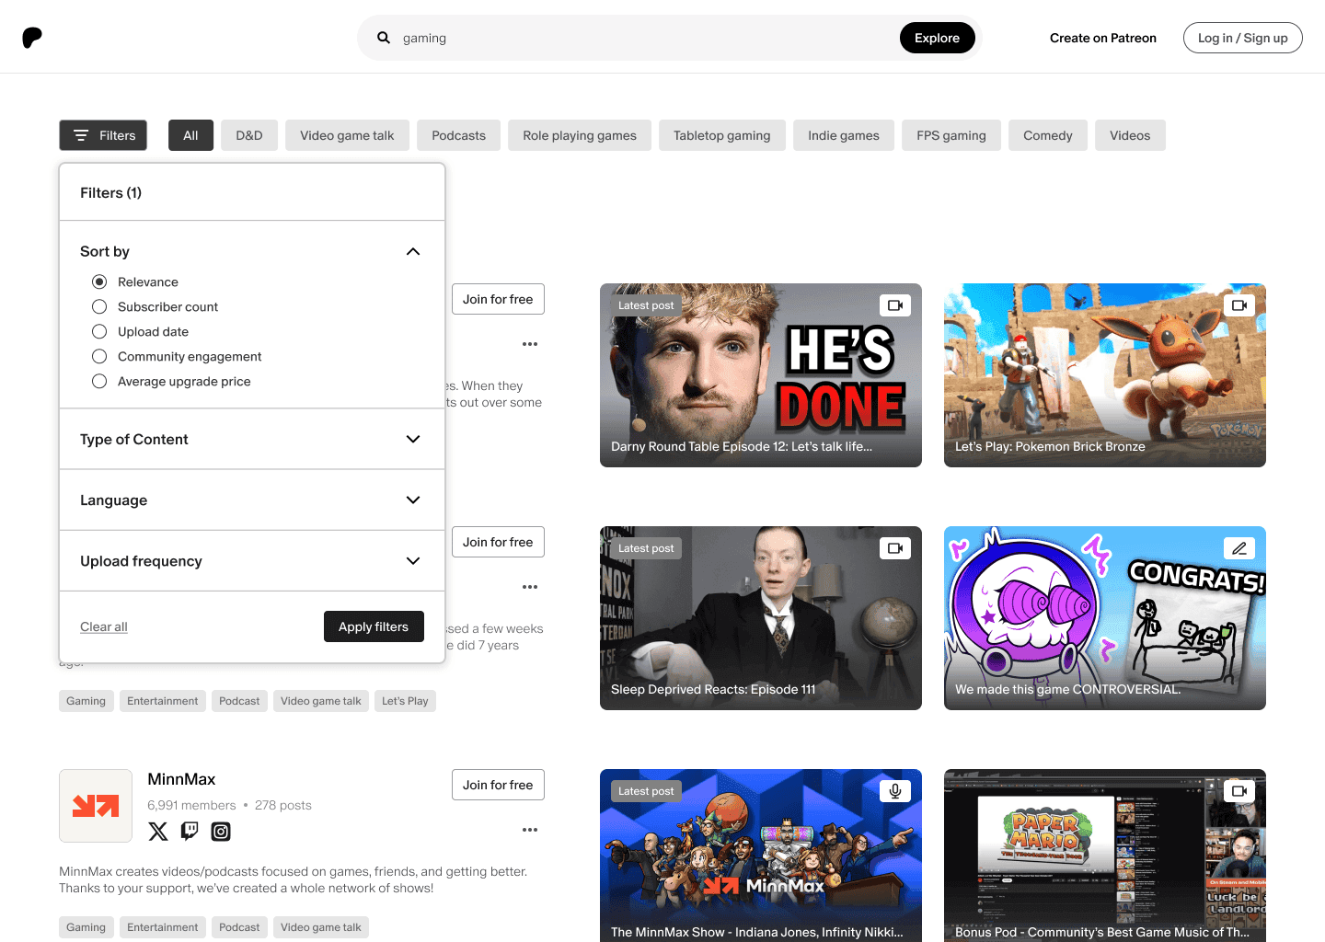Open the Patreon home logo

click(x=32, y=38)
